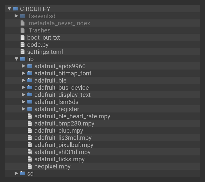Click the neopixel.mpy file icon
The height and width of the screenshot is (182, 205).
(30, 166)
